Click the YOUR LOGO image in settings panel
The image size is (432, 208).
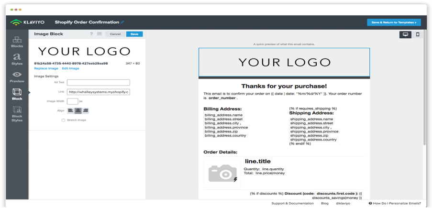[84, 51]
